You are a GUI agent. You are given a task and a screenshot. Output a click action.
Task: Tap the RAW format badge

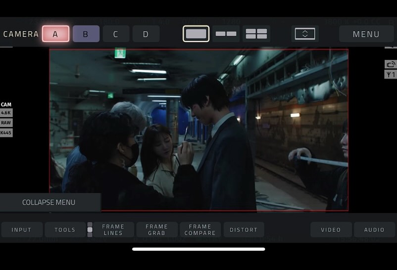click(x=6, y=123)
